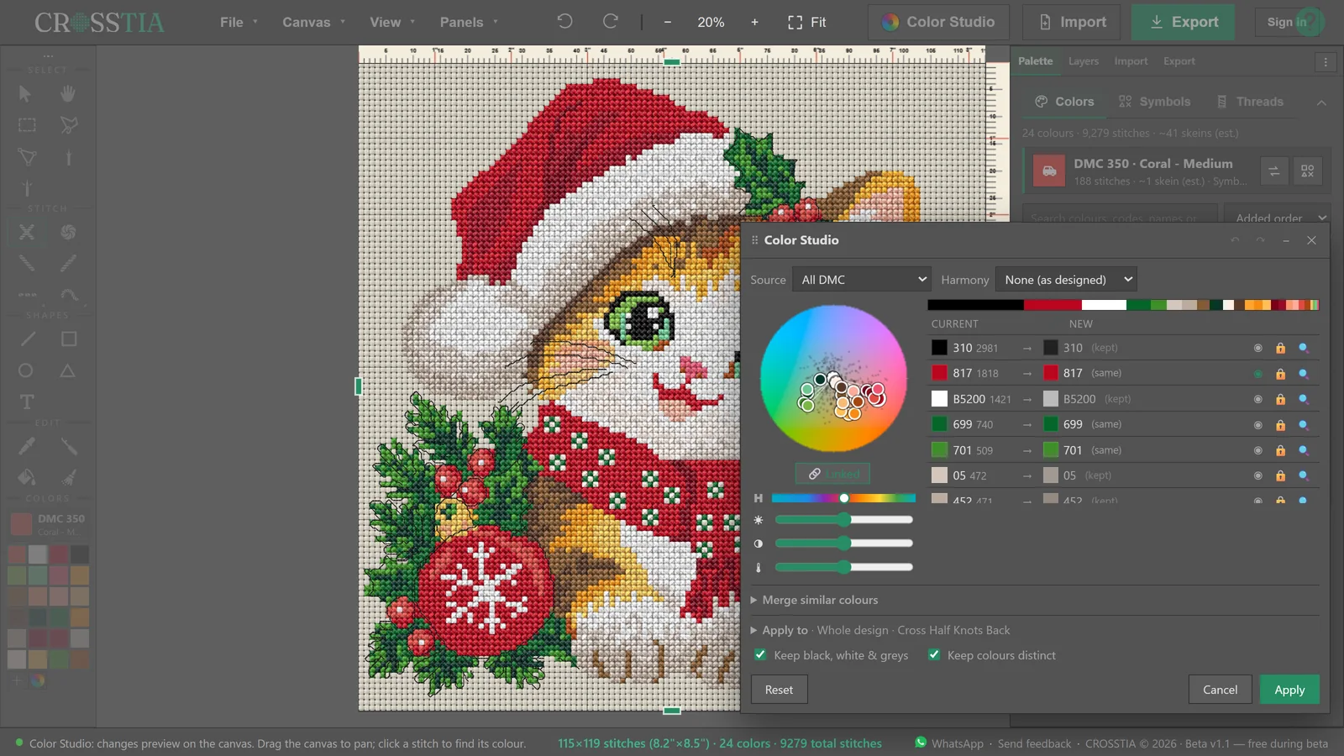Select the hand pan tool

(68, 94)
